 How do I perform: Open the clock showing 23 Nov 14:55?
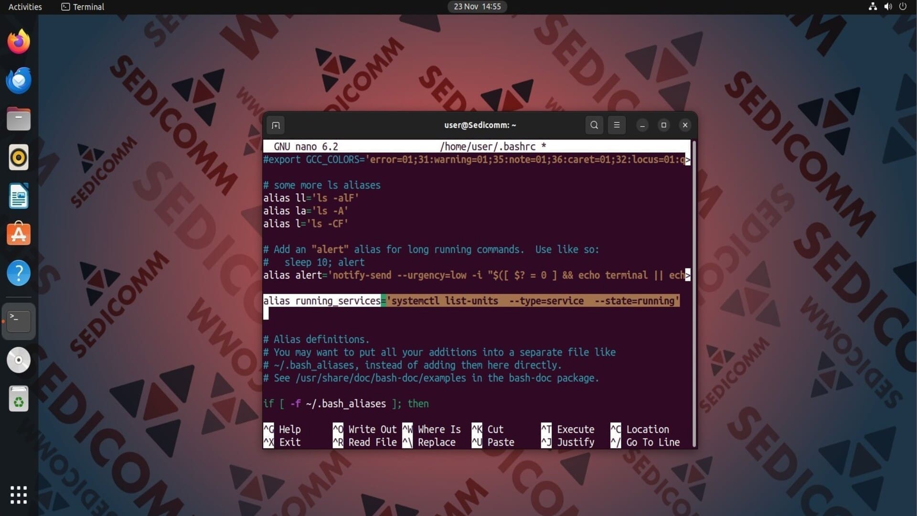[477, 7]
